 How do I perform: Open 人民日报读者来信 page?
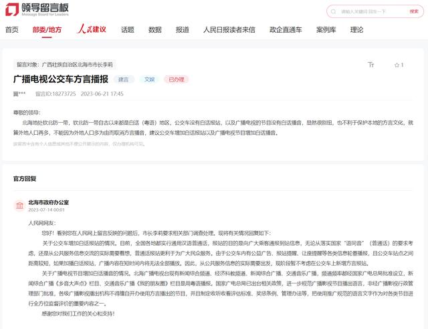tap(229, 30)
